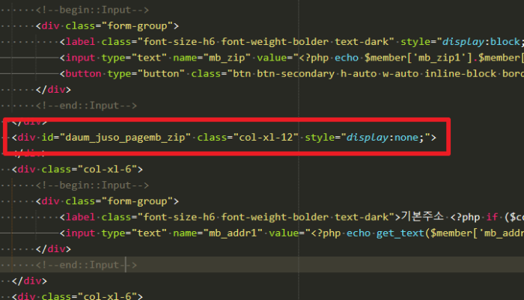524x300 pixels.
Task: Click the "display:block" style value
Action: pyautogui.click(x=481, y=42)
